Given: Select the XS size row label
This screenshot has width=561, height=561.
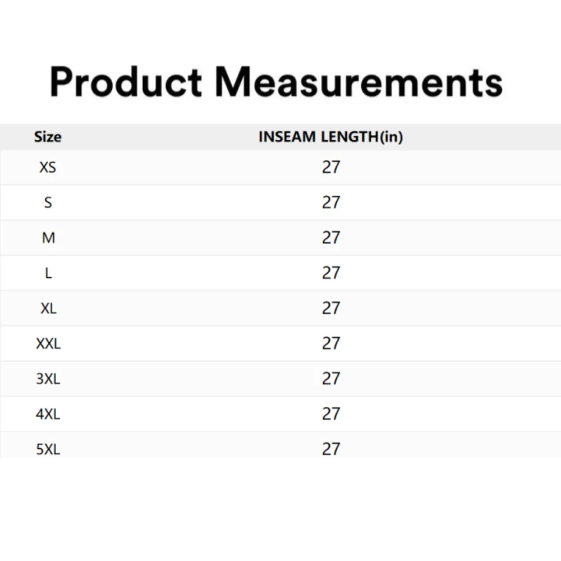Looking at the screenshot, I should tap(48, 167).
